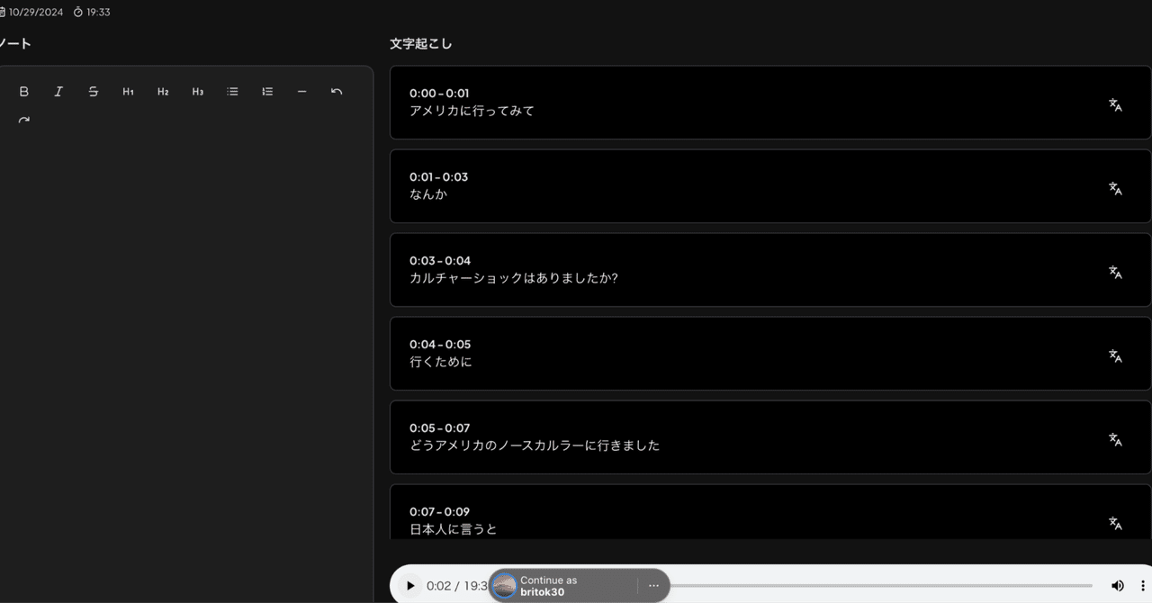
Task: Select the H2 heading style
Action: point(163,91)
